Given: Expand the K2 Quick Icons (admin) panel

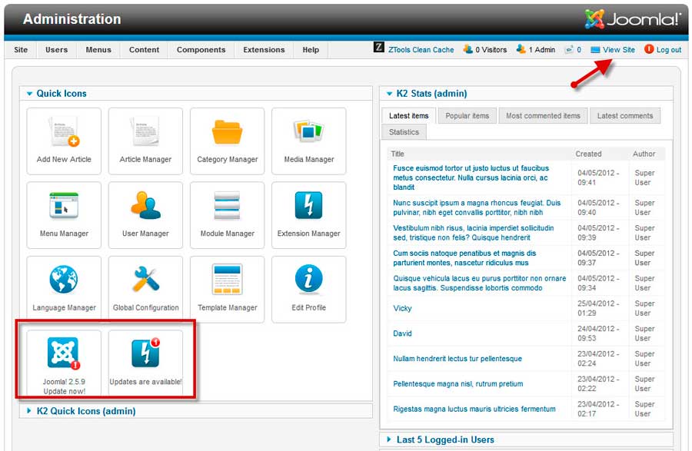Looking at the screenshot, I should pyautogui.click(x=29, y=411).
